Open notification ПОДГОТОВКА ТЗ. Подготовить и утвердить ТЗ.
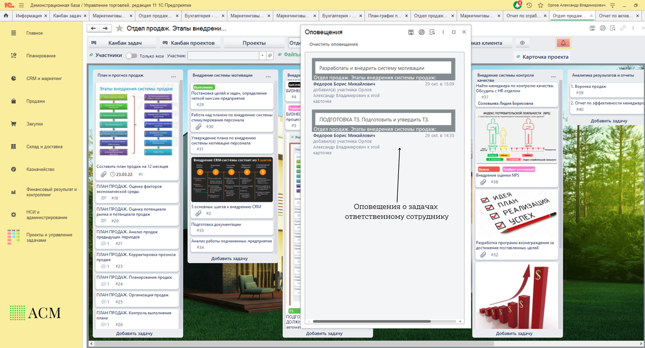Screen dimensions: 645x348 click(384, 119)
